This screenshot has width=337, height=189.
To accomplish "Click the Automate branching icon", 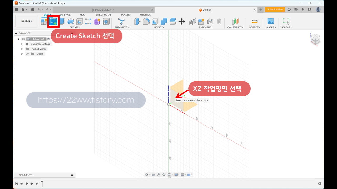I will 122,22.
